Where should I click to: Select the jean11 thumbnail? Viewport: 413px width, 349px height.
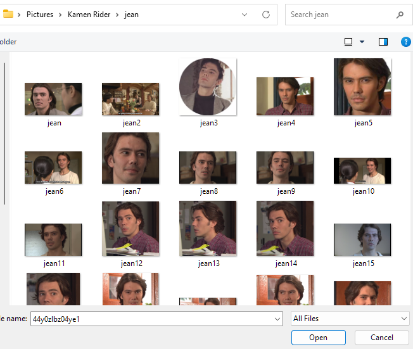coord(53,239)
